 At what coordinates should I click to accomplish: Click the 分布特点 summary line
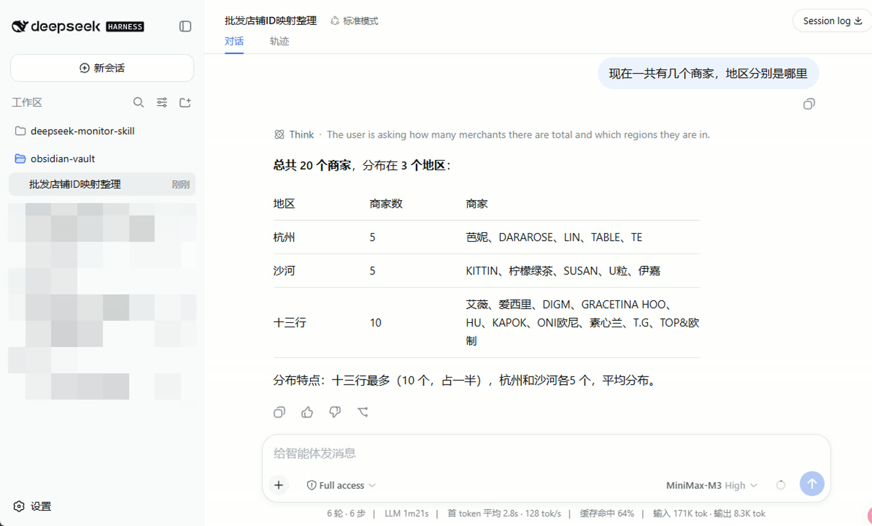point(465,380)
